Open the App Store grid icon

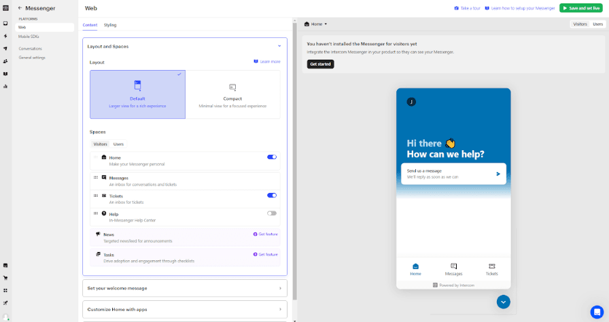coord(5,290)
